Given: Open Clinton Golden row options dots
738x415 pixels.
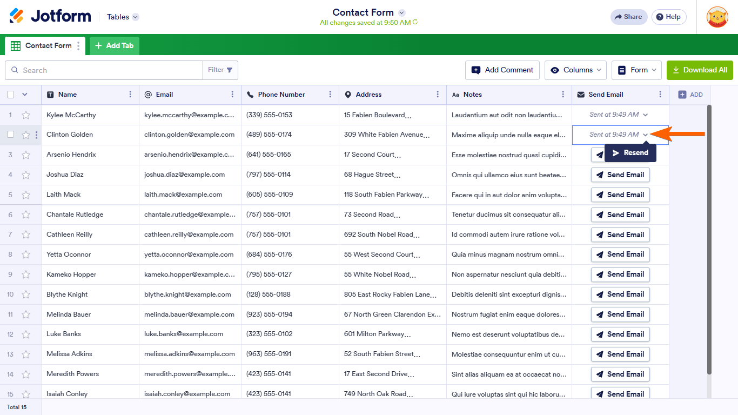Looking at the screenshot, I should click(x=36, y=135).
